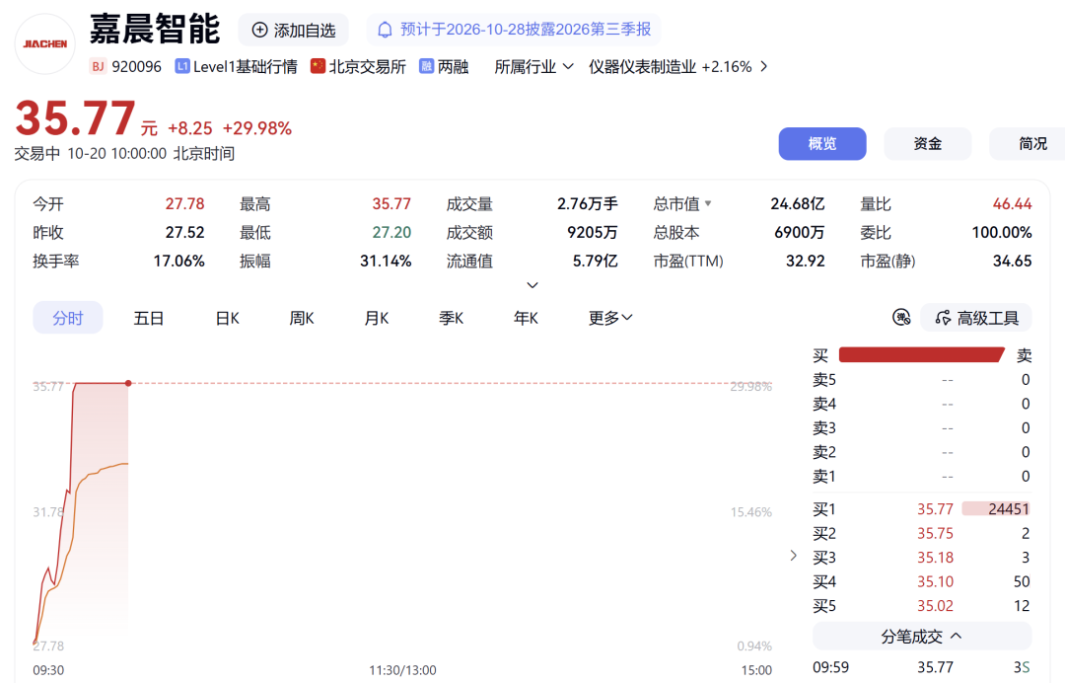Click the arrow right of 仪器仪表制造业 +2.16%

tap(764, 66)
